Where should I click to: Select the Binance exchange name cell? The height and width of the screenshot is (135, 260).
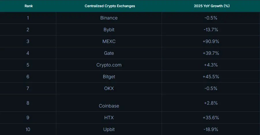(109, 18)
